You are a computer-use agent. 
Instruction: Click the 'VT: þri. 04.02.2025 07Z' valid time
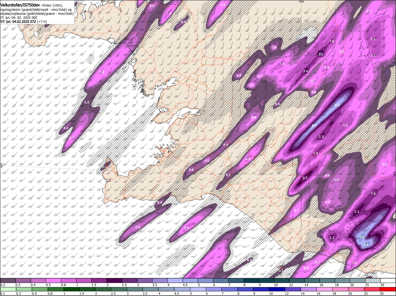18,22
